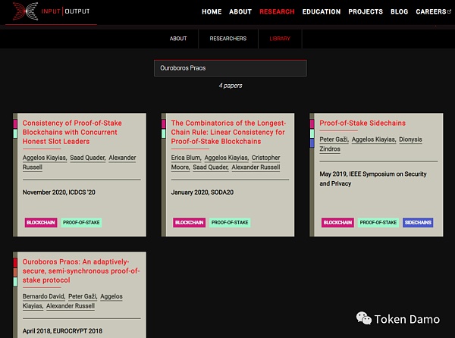The height and width of the screenshot is (338, 455).
Task: Click author Saad Quader on Combinatorics card
Action: [211, 167]
